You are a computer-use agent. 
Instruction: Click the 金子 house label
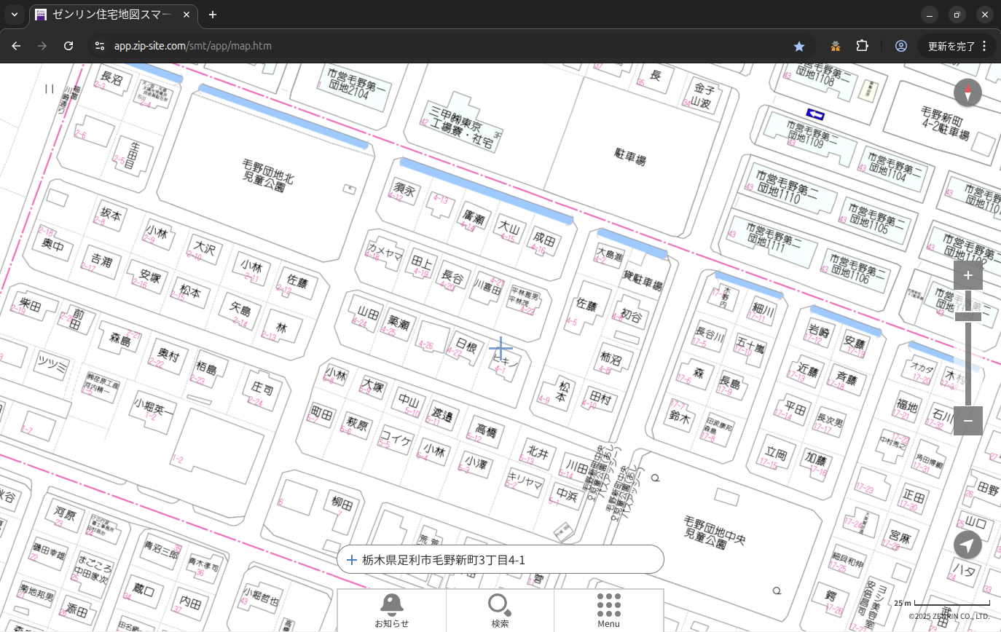click(704, 89)
